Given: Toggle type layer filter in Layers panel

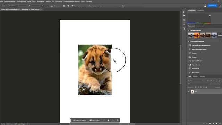Looking at the screenshot, I should point(214,81).
